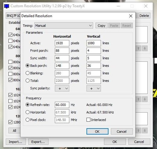This screenshot has width=157, height=149.
Task: Select the Horizontal frequency radio button
Action: pyautogui.click(x=27, y=112)
